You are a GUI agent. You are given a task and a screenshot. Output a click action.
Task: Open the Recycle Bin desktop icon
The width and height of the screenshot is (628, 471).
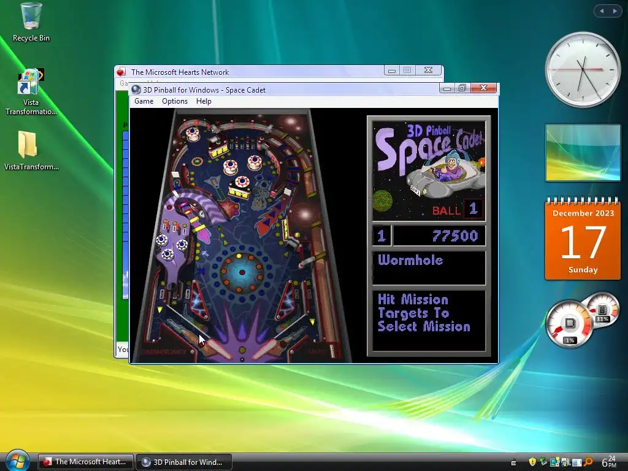pos(31,22)
